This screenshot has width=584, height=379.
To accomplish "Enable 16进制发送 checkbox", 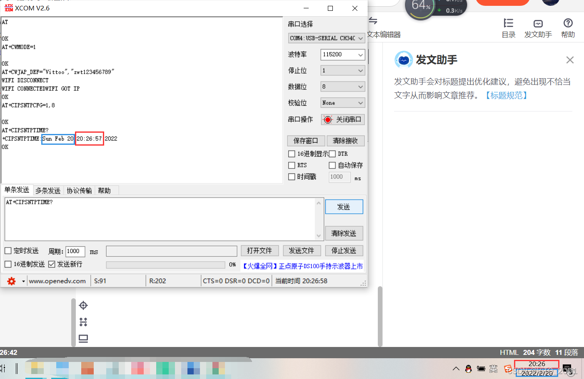I will tap(8, 264).
